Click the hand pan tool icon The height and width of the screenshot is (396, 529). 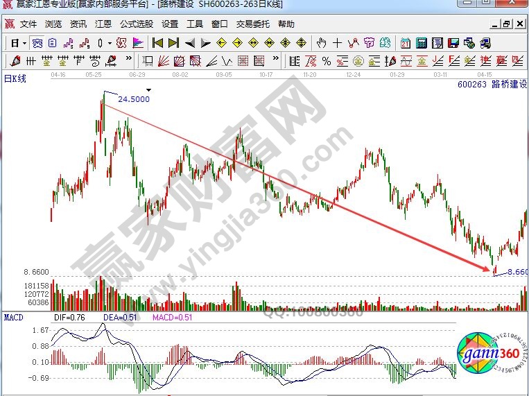tap(321, 43)
